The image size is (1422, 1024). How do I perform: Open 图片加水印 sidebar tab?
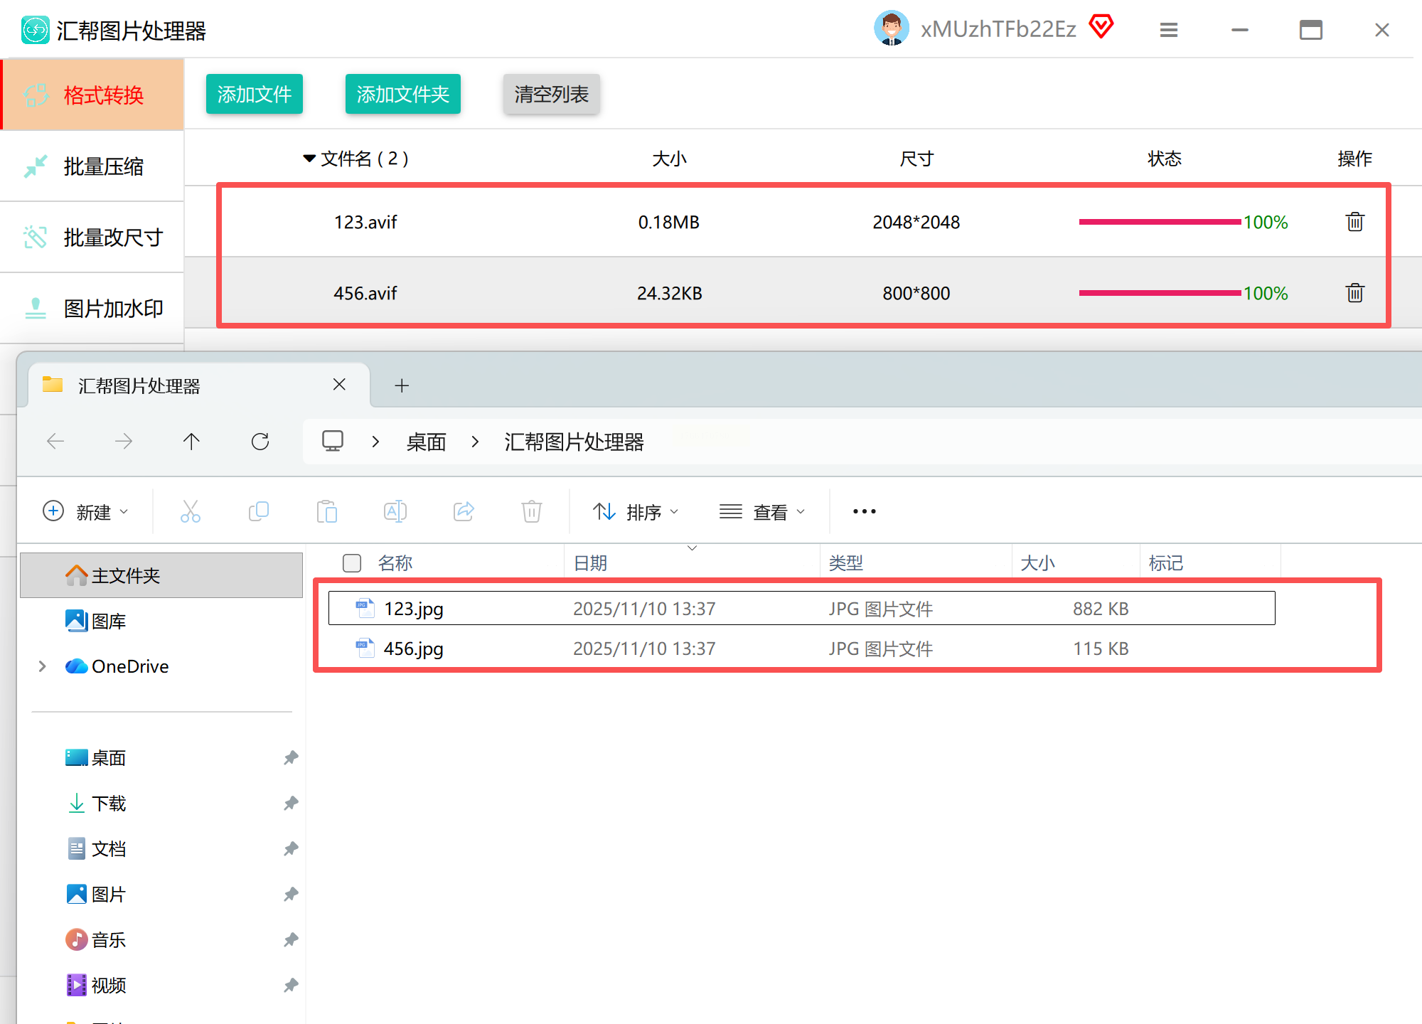pyautogui.click(x=92, y=309)
